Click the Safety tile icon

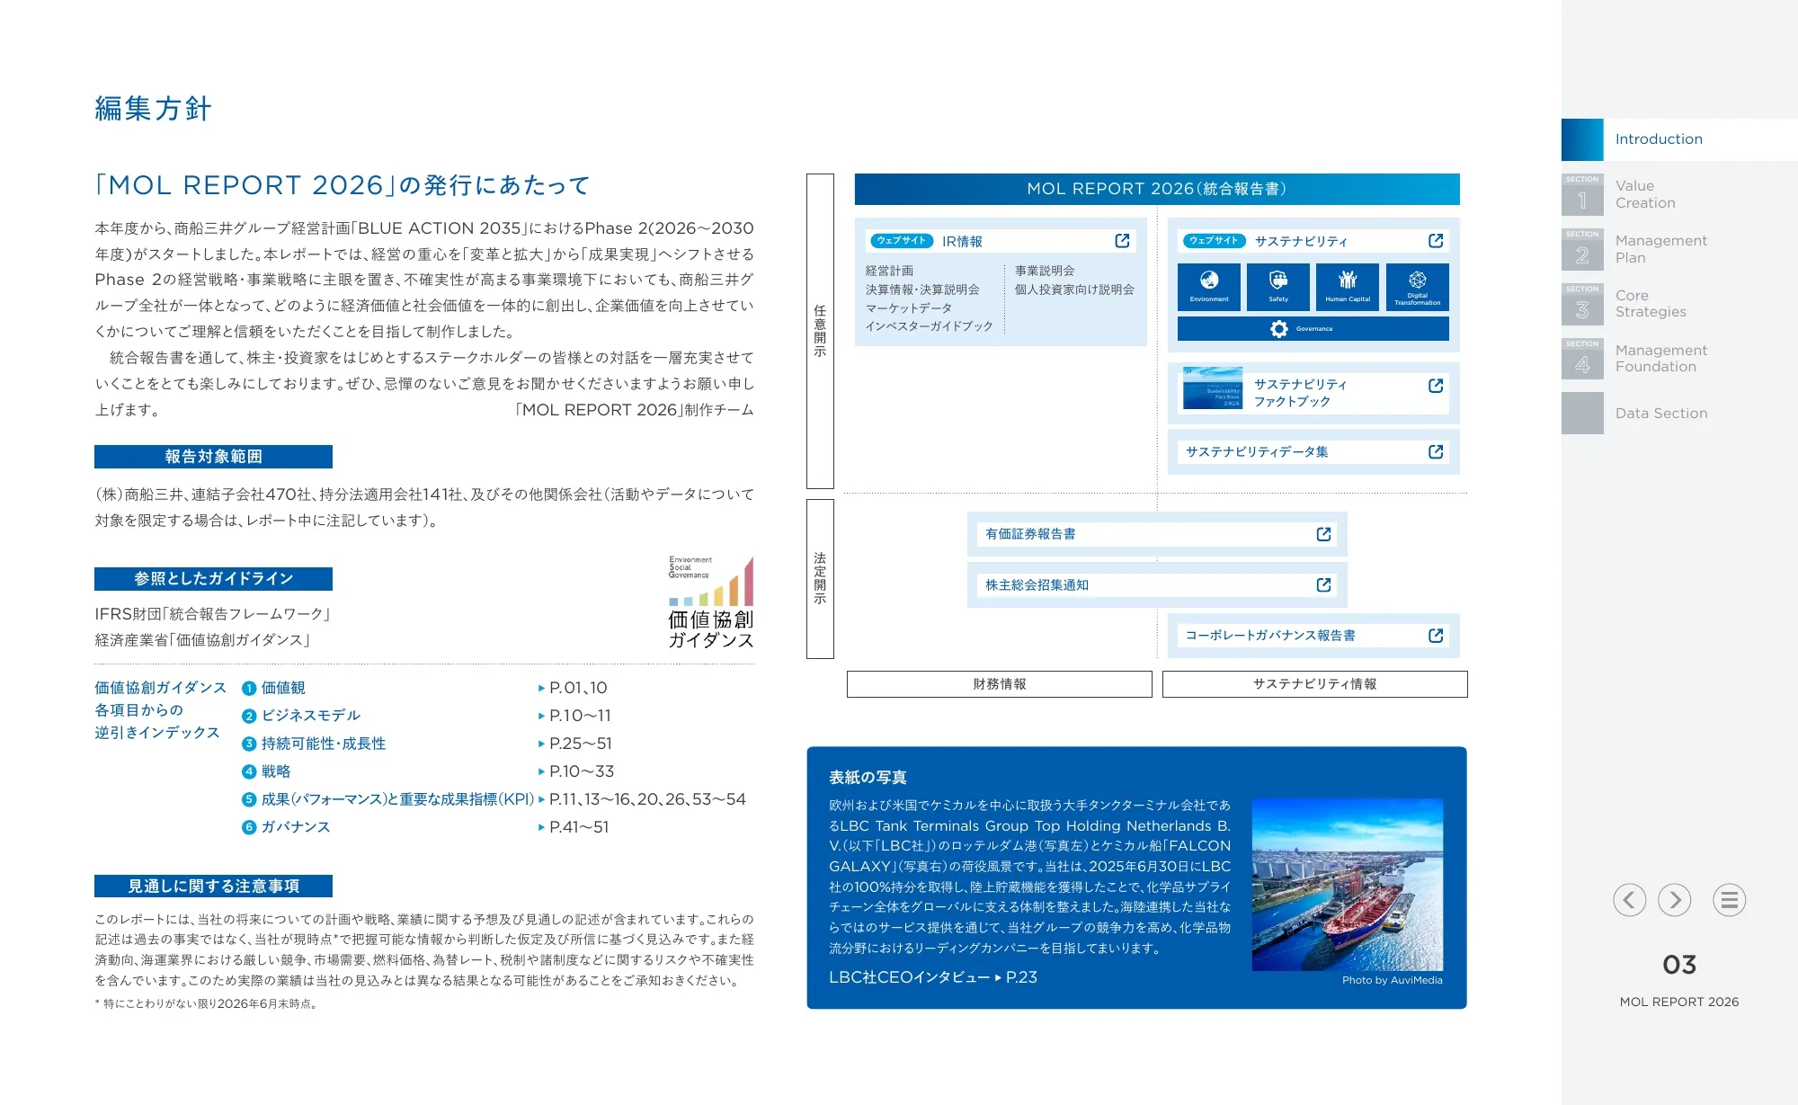(x=1278, y=287)
